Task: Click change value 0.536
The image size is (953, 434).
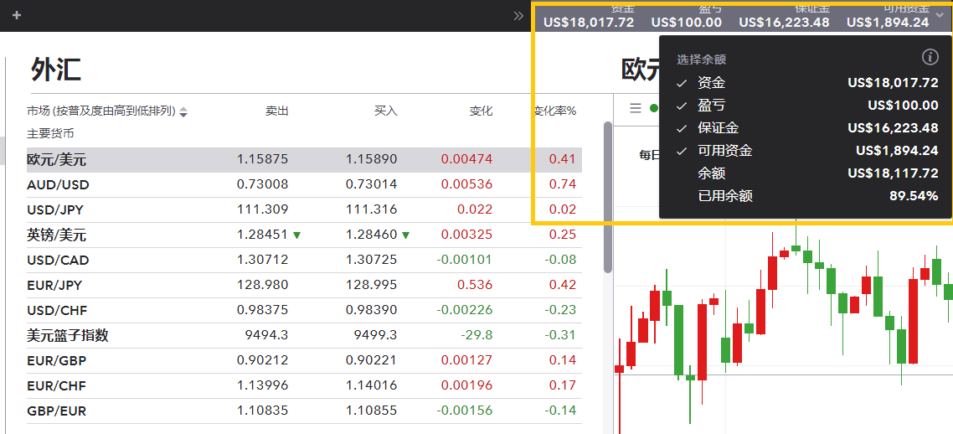Action: pos(475,285)
